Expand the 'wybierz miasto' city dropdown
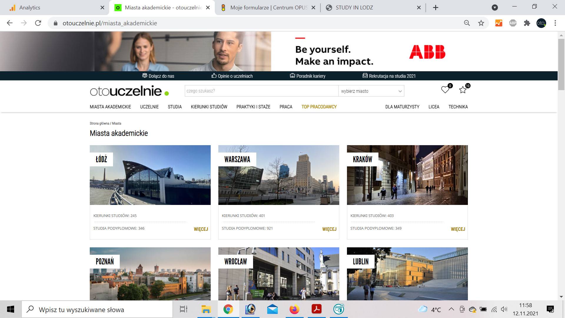 tap(371, 91)
